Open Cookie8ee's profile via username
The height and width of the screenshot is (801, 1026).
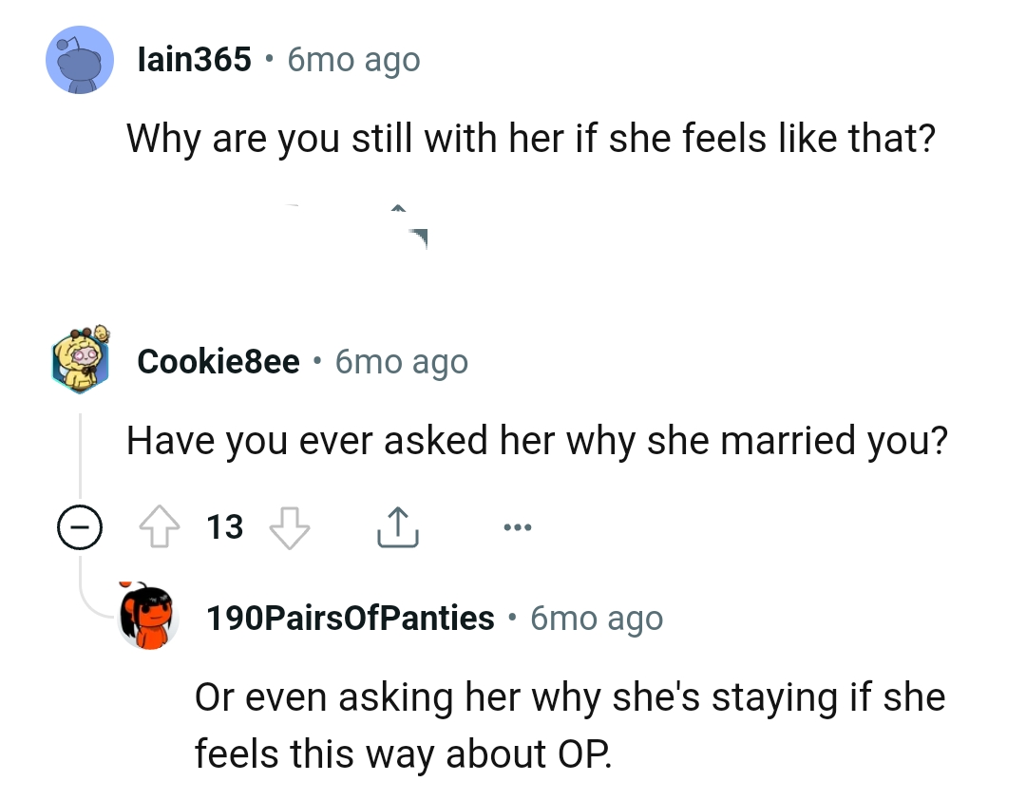coord(218,361)
